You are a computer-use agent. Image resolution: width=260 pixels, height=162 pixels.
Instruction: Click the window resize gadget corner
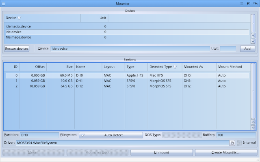point(258,160)
